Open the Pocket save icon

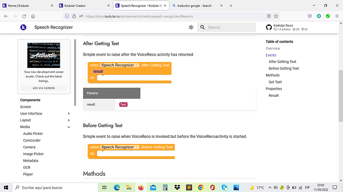click(x=310, y=16)
